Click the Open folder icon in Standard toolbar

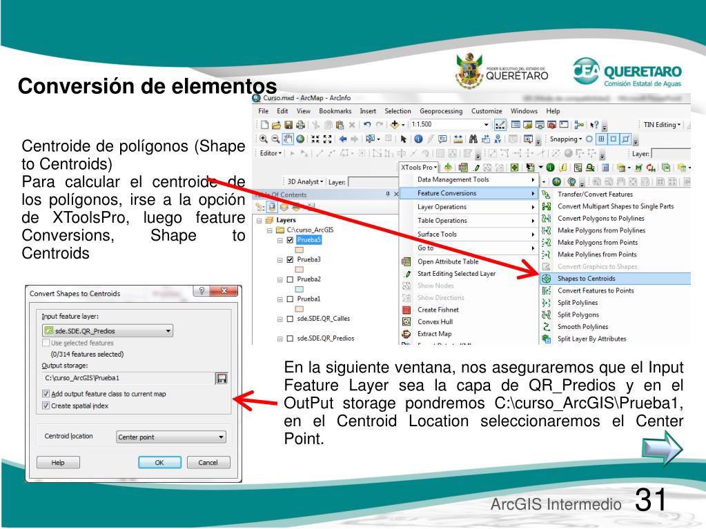pyautogui.click(x=276, y=125)
